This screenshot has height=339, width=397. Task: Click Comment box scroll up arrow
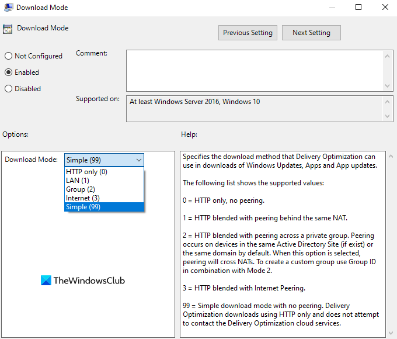click(x=387, y=56)
